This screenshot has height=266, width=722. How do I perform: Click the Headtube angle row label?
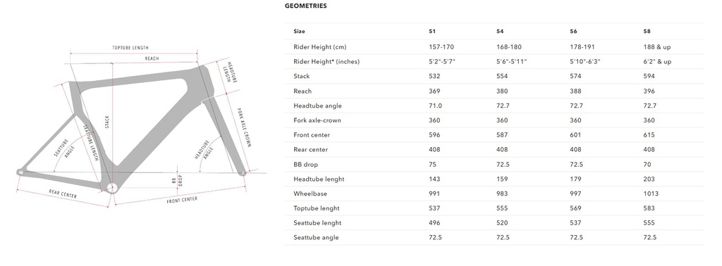click(318, 106)
